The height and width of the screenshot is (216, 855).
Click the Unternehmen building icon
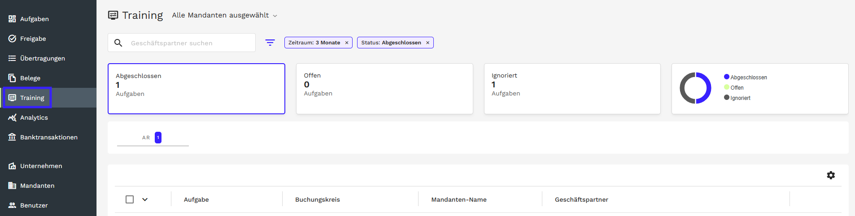tap(12, 166)
